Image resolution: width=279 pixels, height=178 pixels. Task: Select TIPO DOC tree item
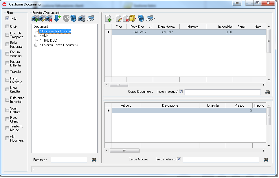tap(48, 40)
